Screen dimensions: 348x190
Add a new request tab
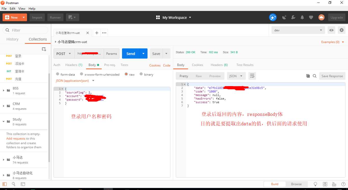97,33
